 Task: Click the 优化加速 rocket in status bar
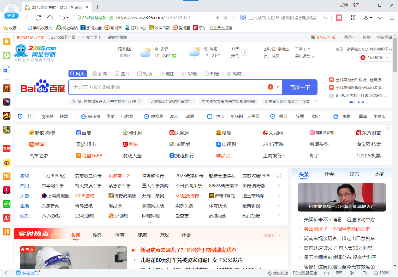278,273
